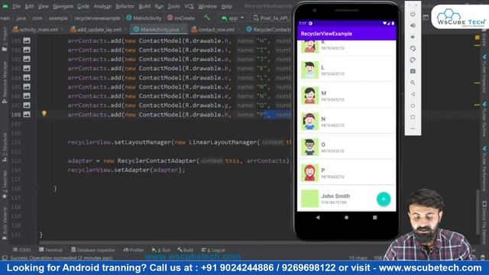Open emulator extended controls (three dots)

click(x=413, y=128)
